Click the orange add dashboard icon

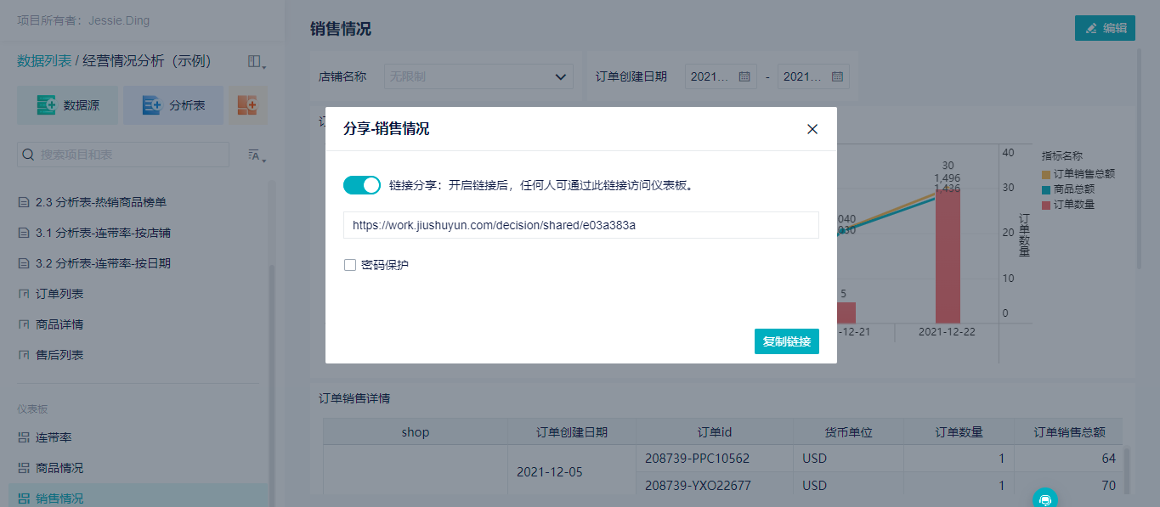(x=247, y=105)
